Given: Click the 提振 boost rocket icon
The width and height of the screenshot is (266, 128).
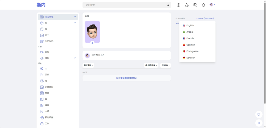Looking at the screenshot, I should point(42,58).
